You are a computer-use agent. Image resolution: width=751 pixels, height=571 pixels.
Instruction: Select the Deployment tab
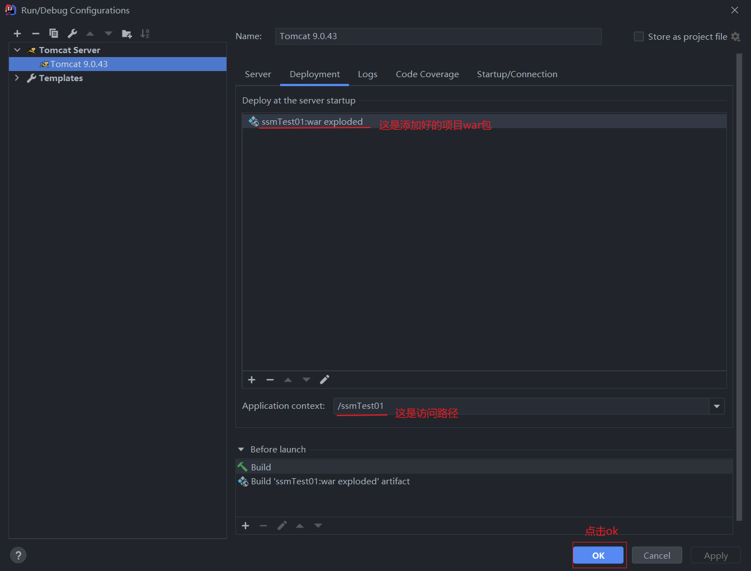(315, 74)
